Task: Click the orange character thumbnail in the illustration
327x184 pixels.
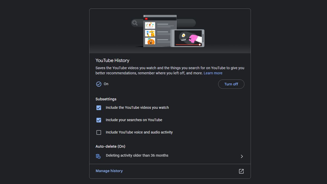Action: coord(151,41)
